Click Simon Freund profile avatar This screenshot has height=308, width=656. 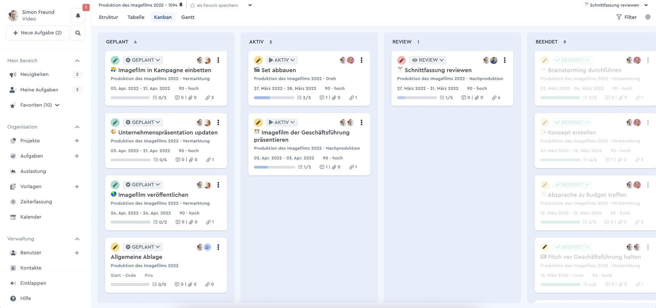point(13,15)
